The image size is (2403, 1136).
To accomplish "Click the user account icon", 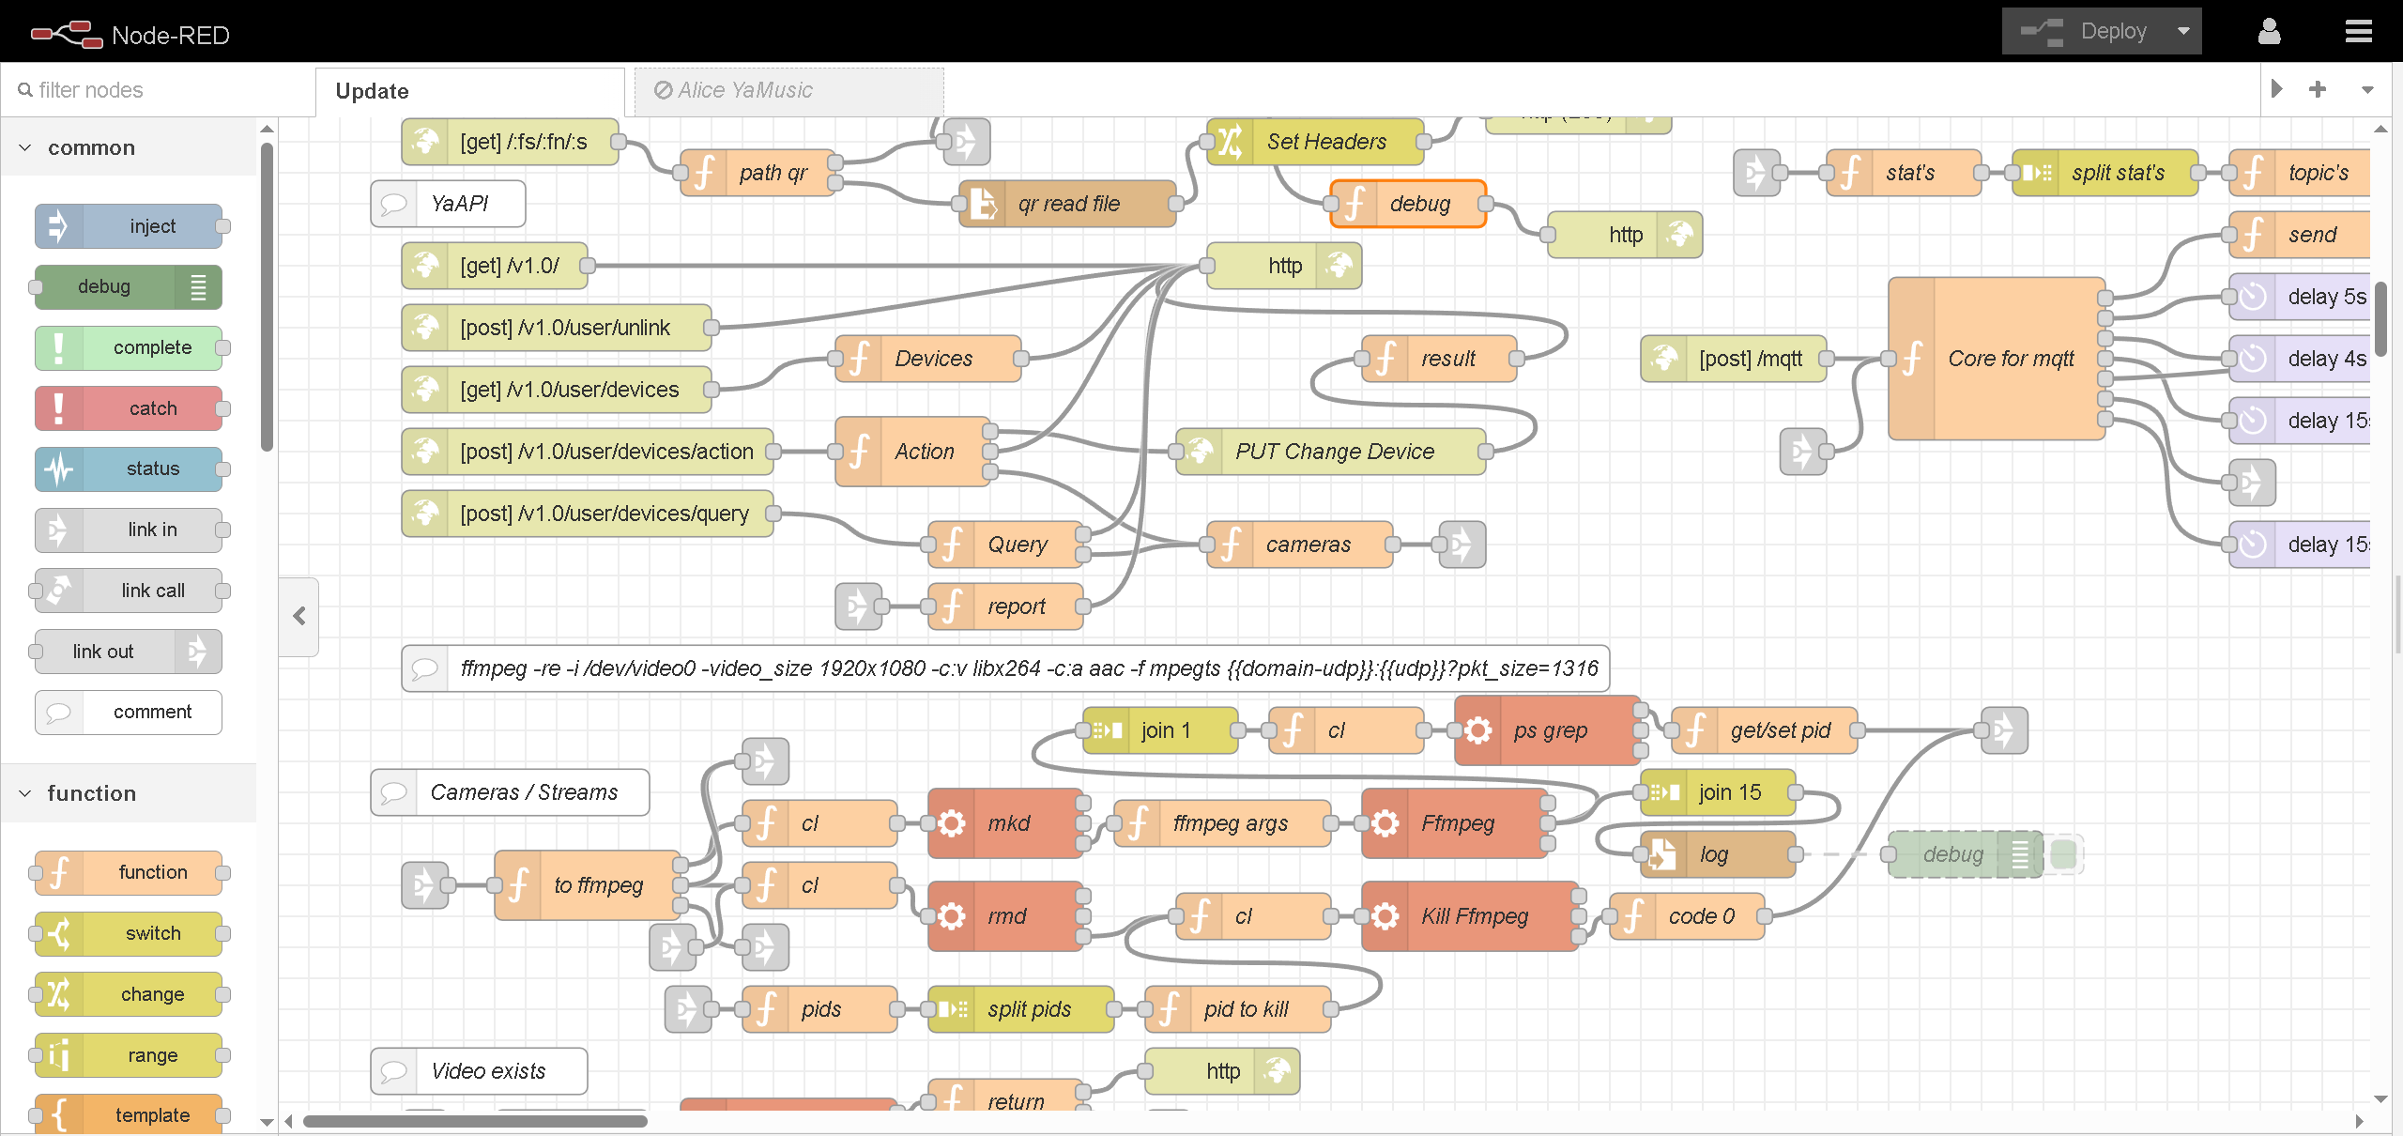I will coord(2269,32).
